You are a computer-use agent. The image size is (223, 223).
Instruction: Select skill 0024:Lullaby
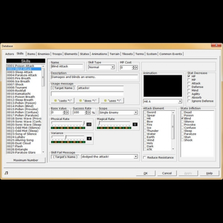24,137
